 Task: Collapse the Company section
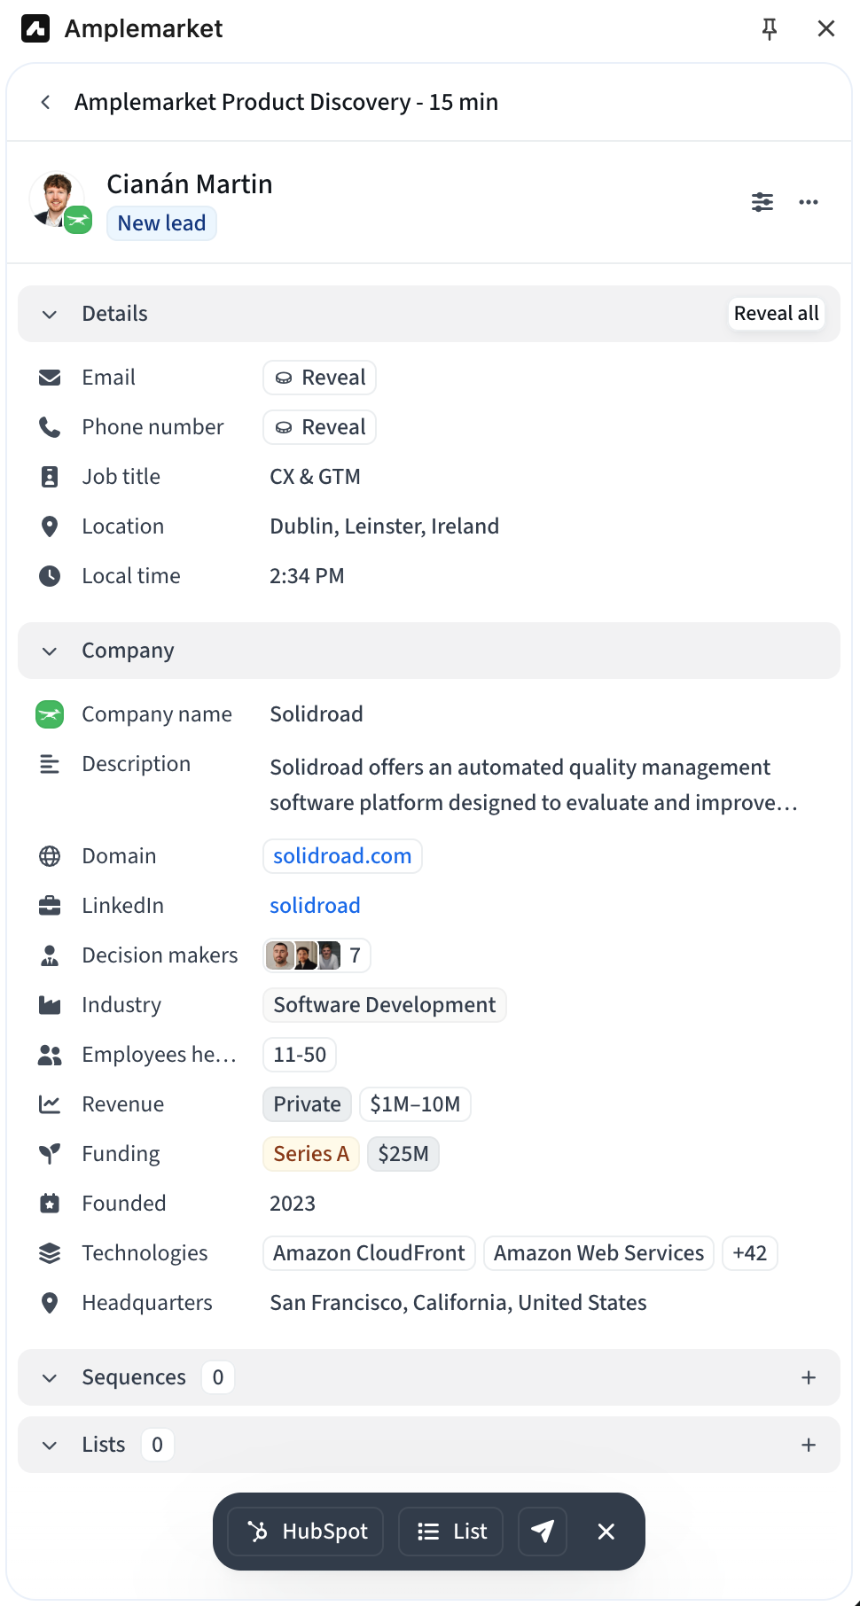pyautogui.click(x=50, y=651)
